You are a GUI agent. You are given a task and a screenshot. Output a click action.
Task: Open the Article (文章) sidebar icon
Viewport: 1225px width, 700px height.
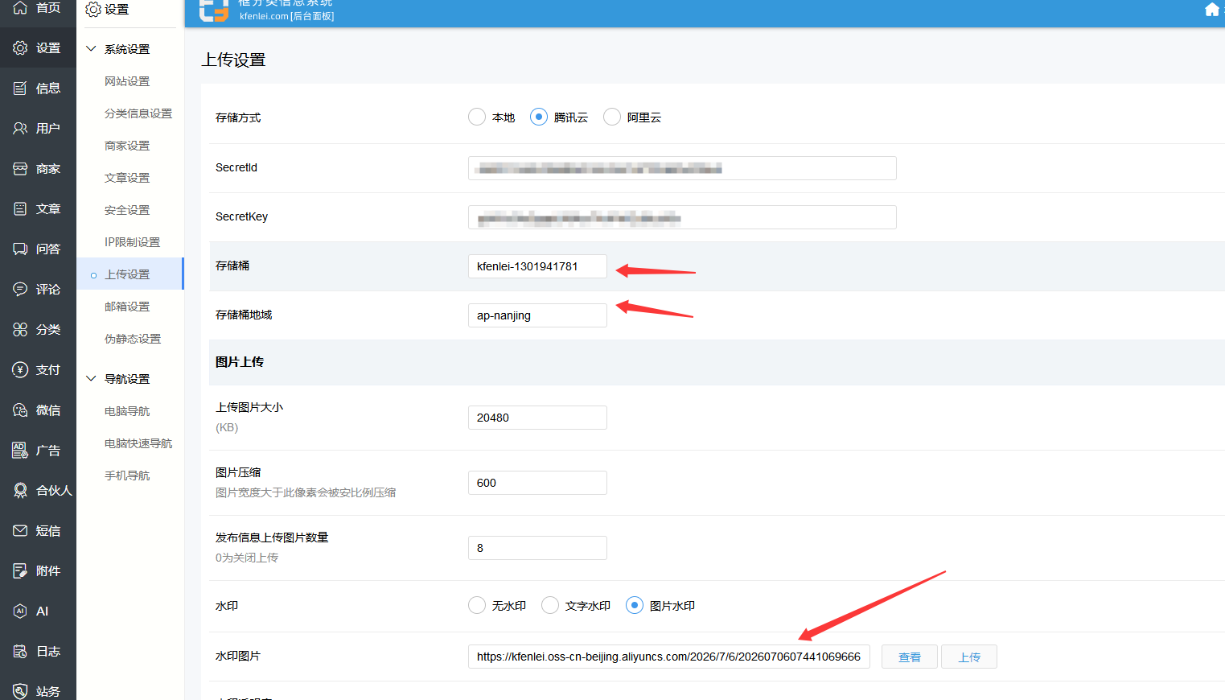point(20,209)
